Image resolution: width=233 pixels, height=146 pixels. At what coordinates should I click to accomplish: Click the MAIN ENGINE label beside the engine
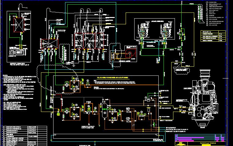[187, 88]
